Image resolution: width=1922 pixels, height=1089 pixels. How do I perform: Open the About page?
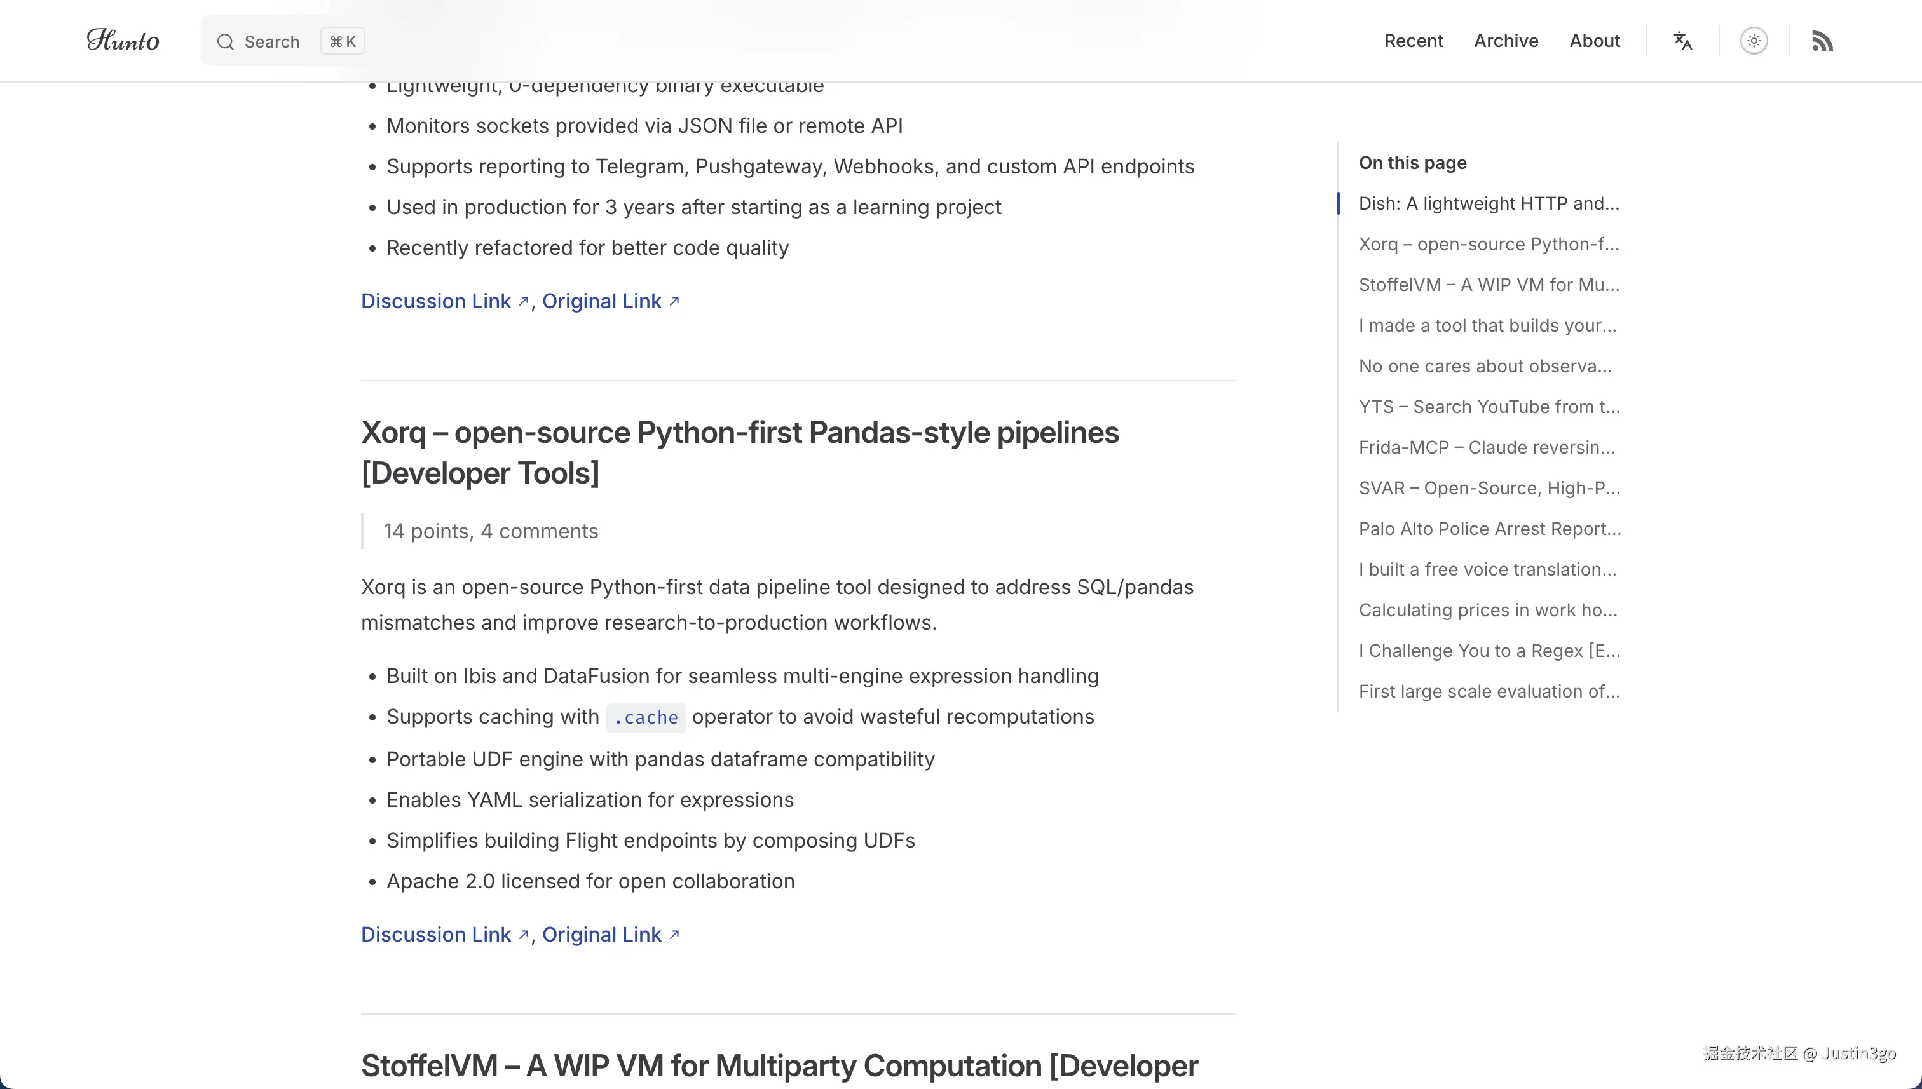coord(1594,41)
